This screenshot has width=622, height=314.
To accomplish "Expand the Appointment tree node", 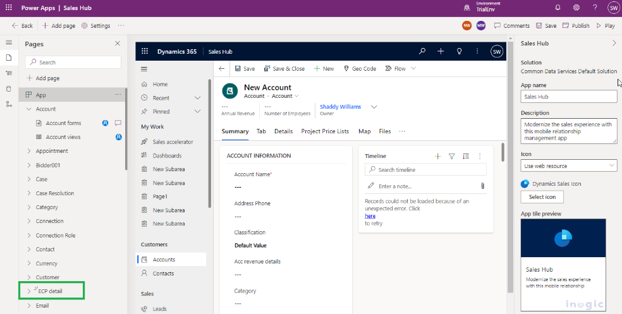I will [28, 150].
